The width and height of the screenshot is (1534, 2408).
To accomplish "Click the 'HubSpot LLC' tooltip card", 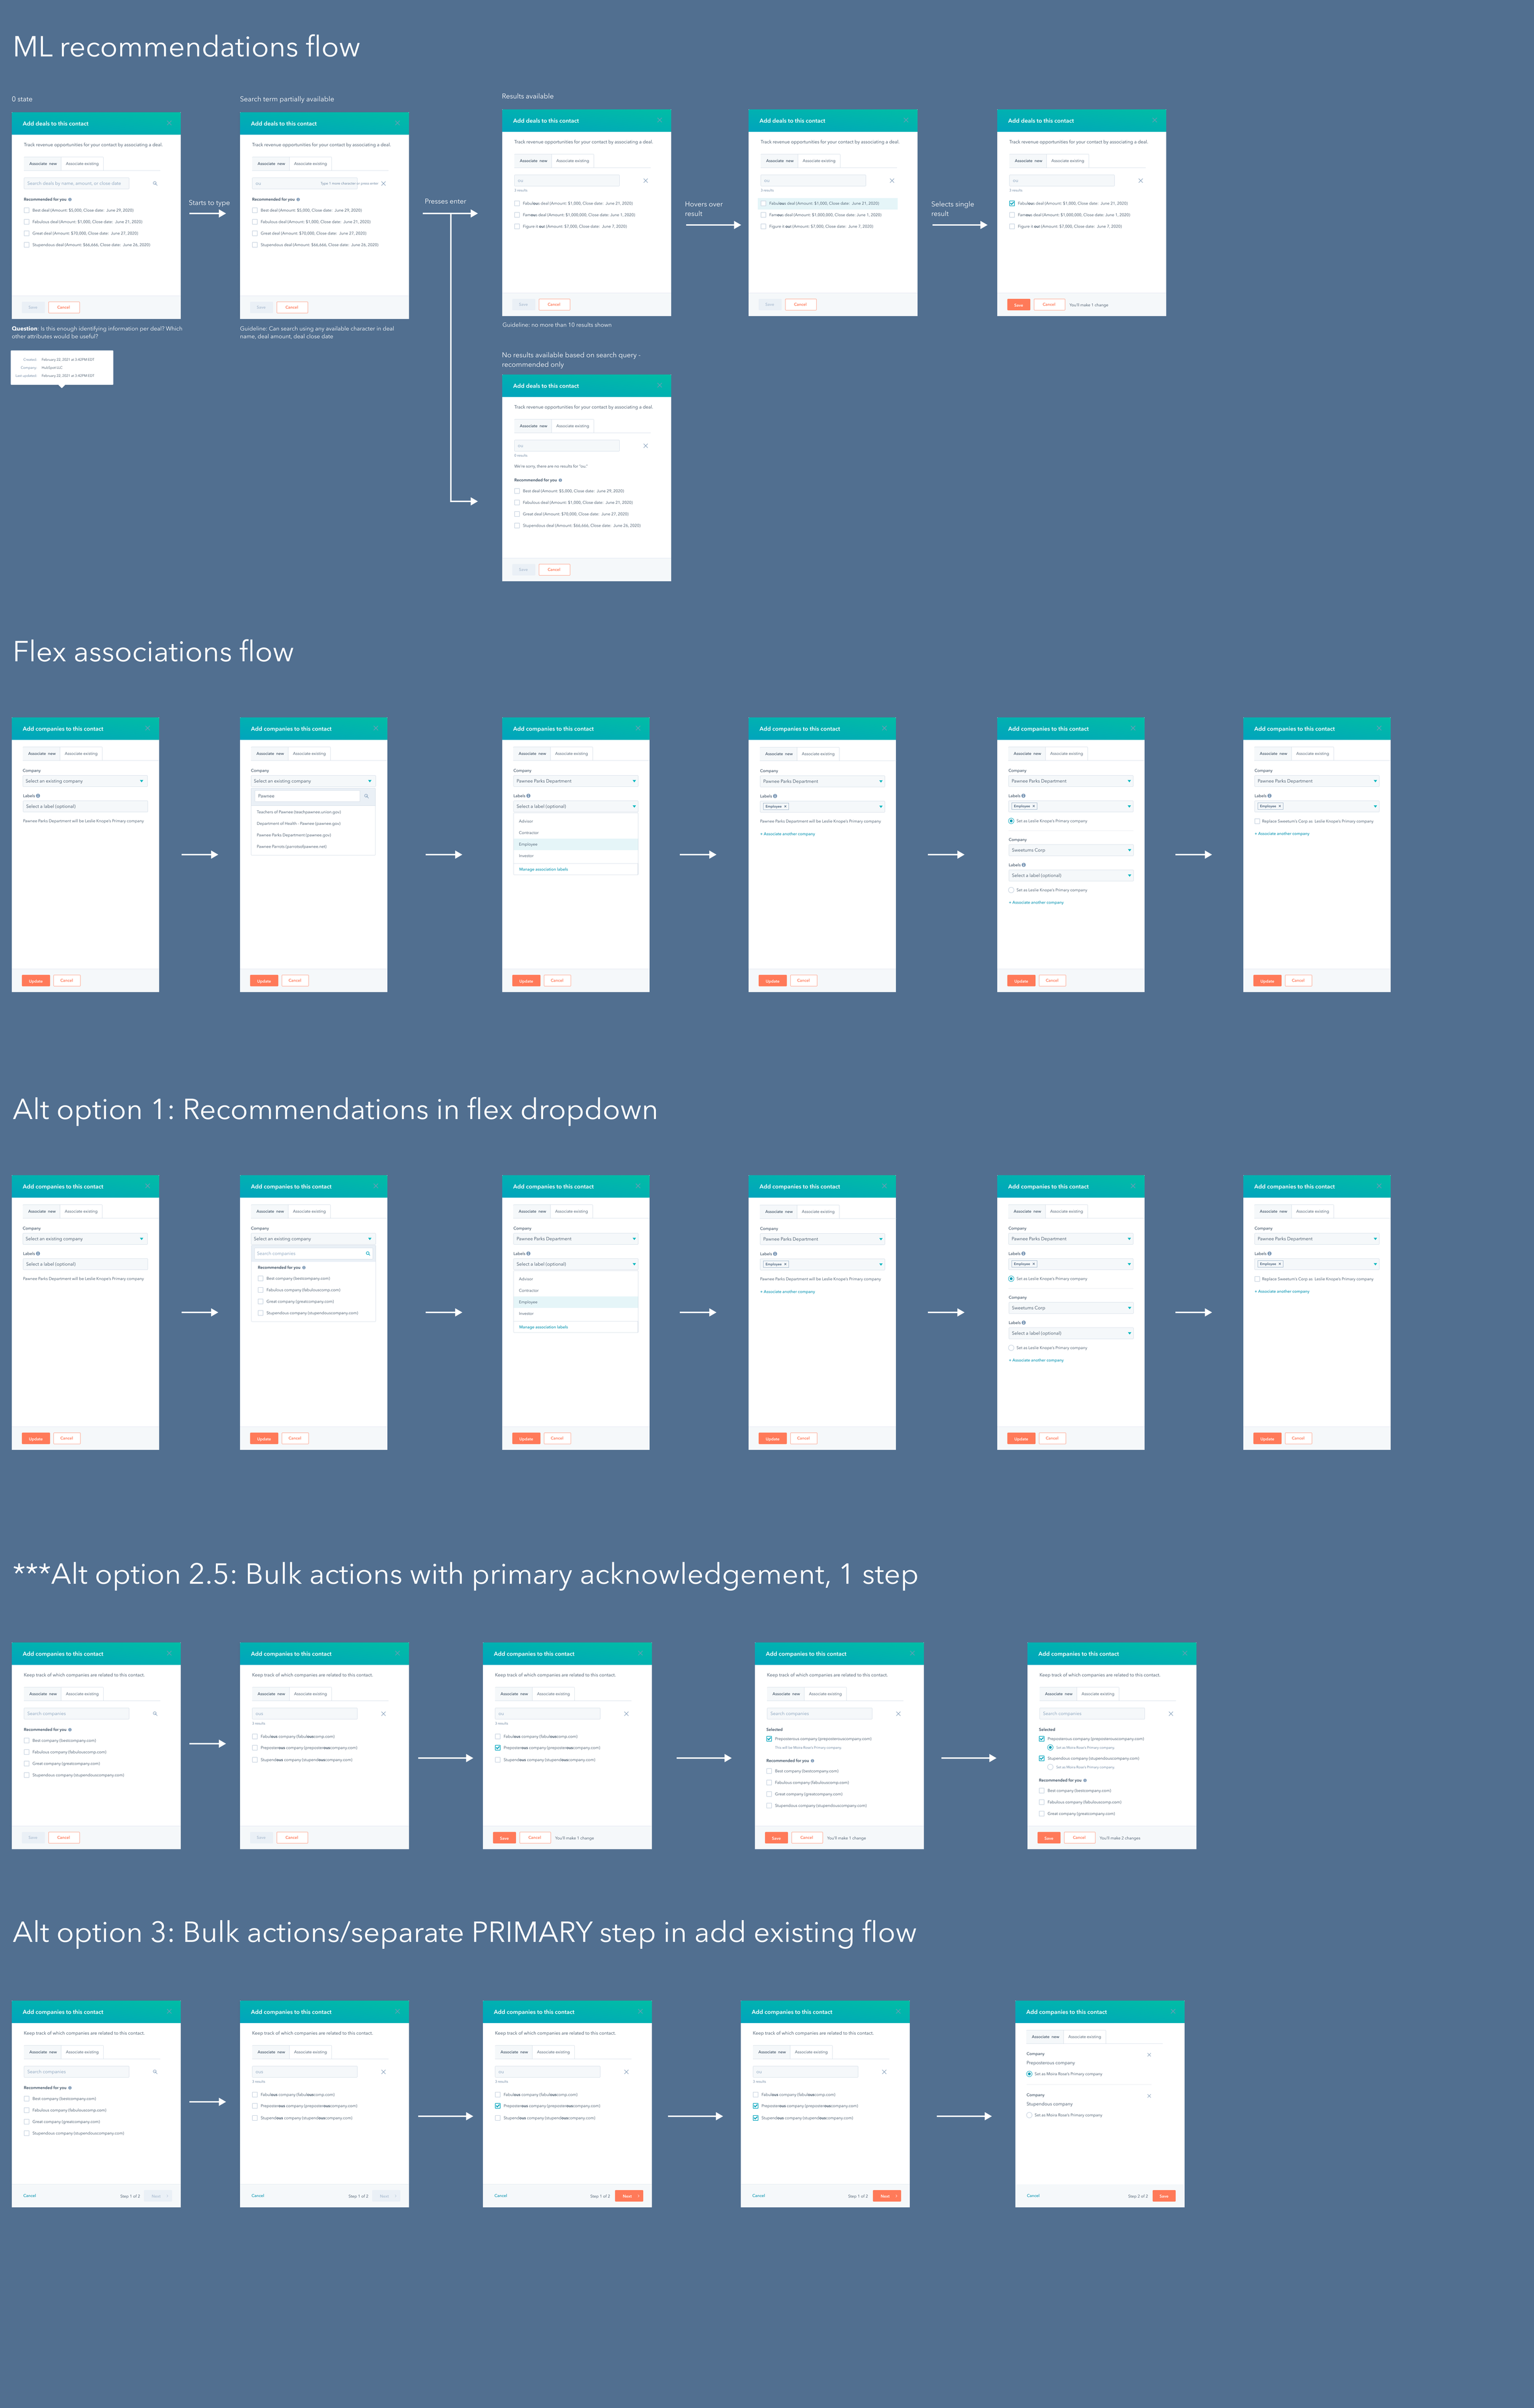I will pyautogui.click(x=62, y=367).
